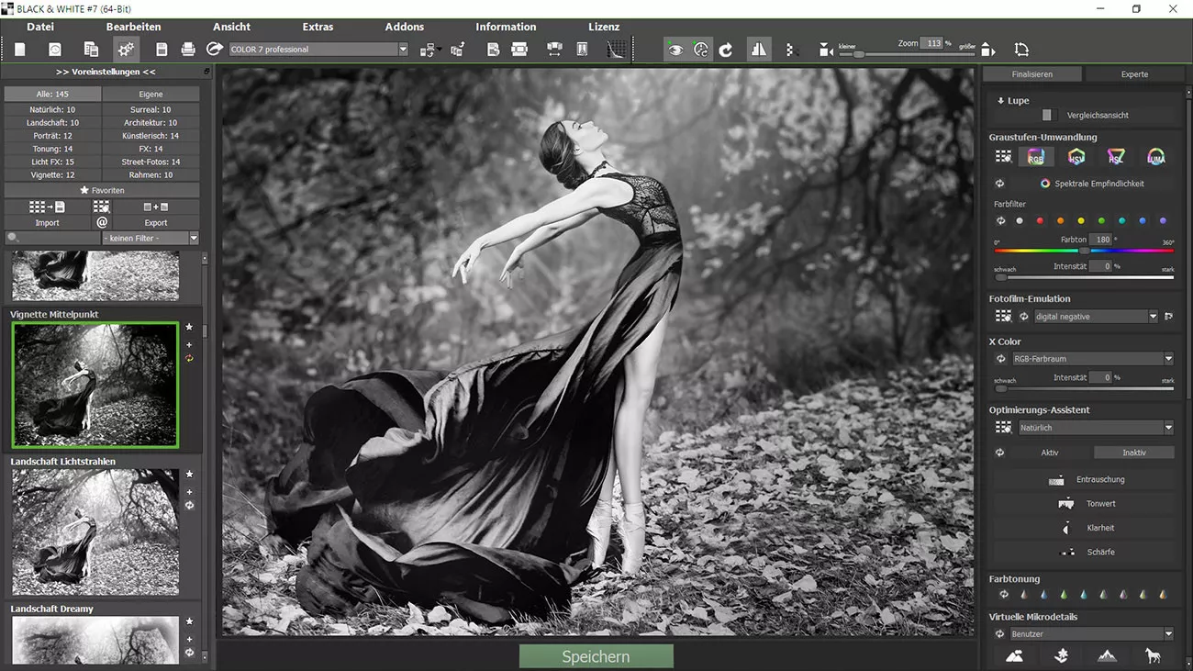Open the Ansicht menu
The height and width of the screenshot is (671, 1193).
pos(231,27)
